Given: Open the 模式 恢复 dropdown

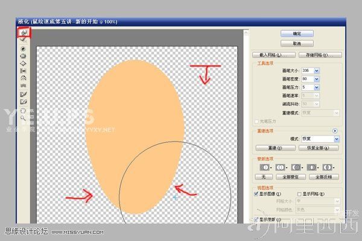Looking at the screenshot, I should click(x=320, y=139).
